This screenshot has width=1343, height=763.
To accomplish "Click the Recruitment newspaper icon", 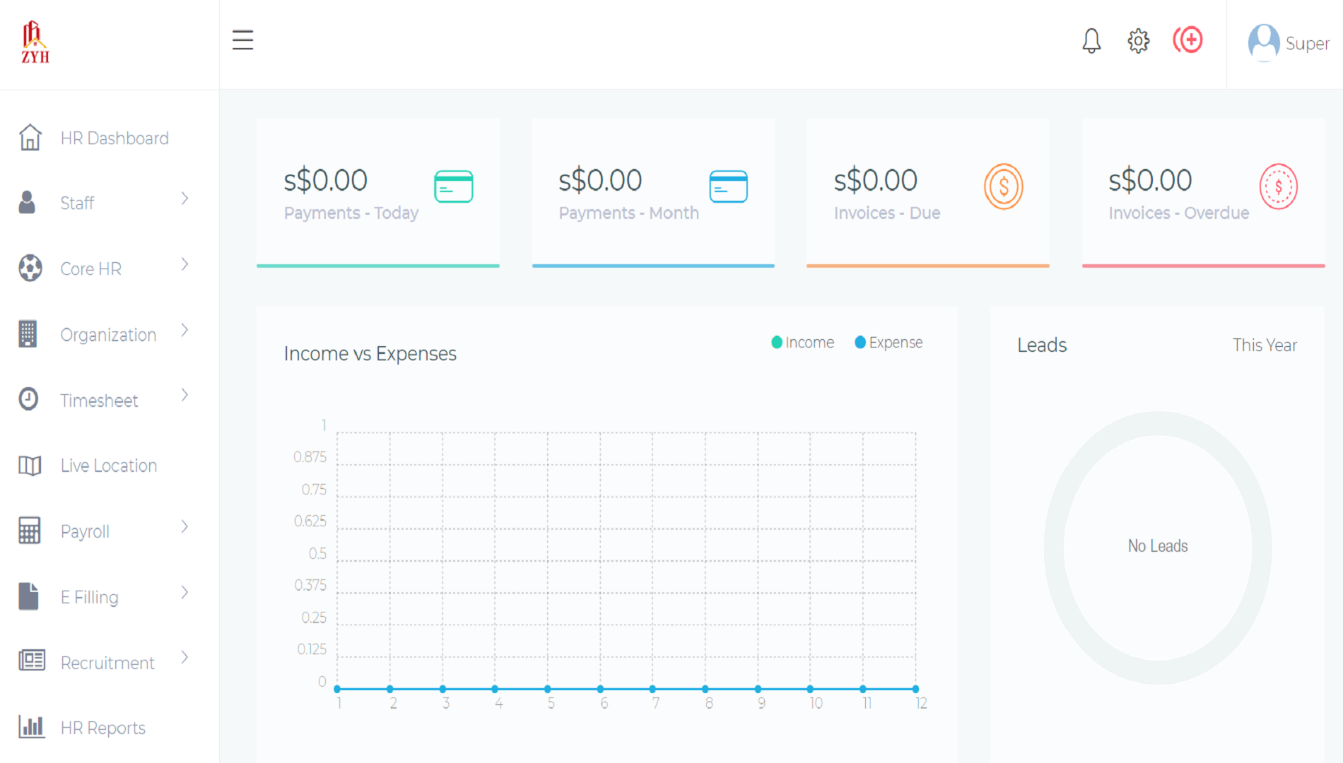I will (31, 661).
